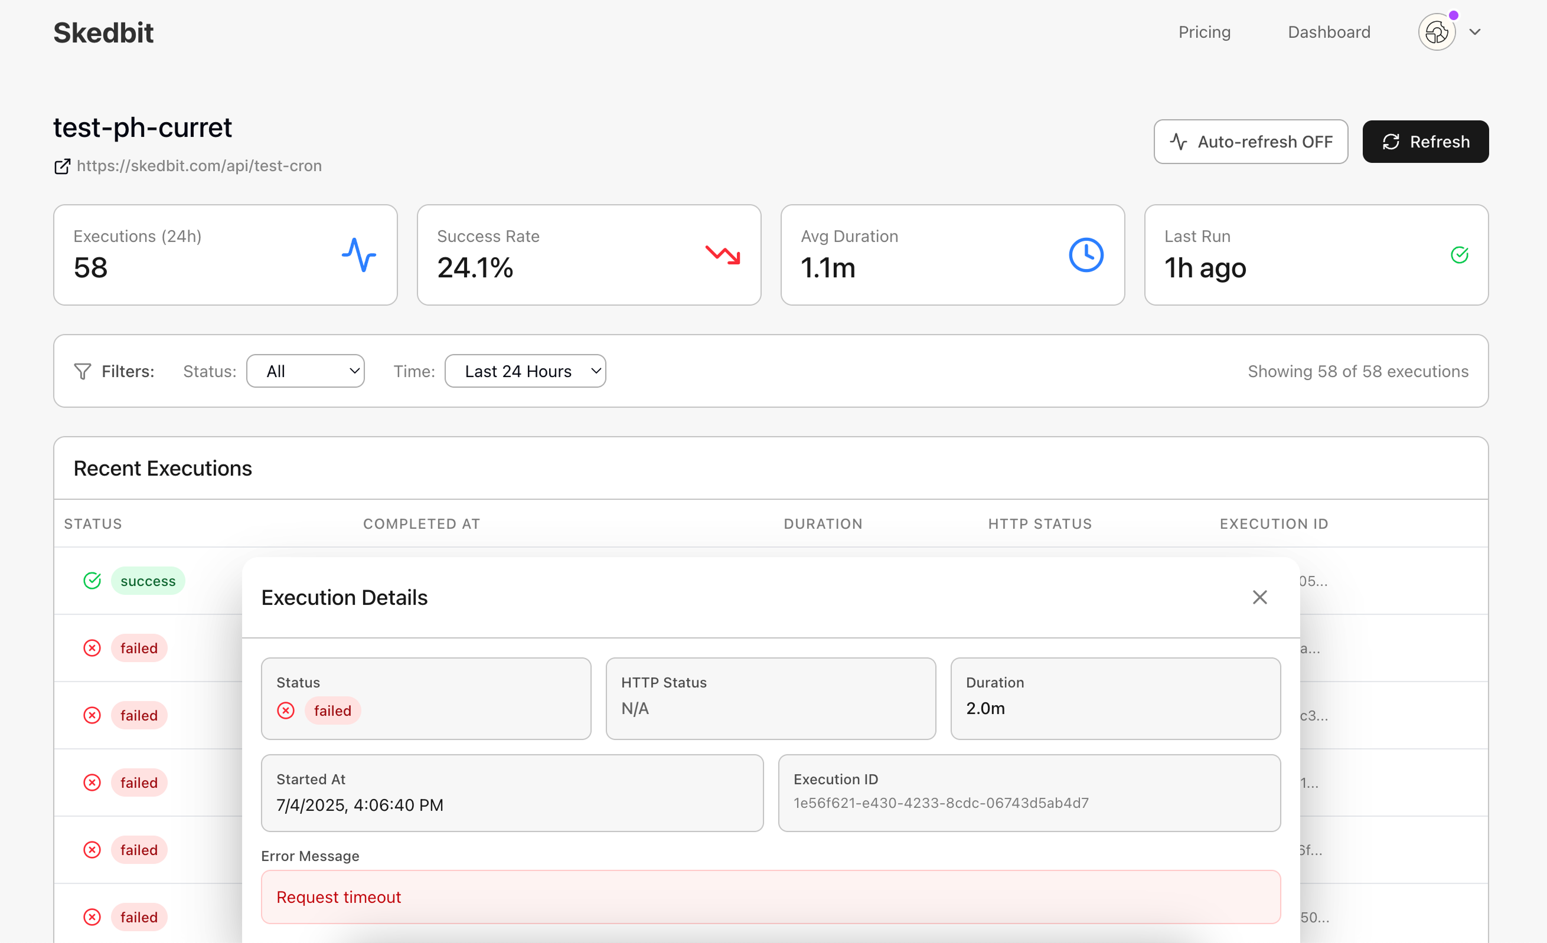Screen dimensions: 1547x943
Task: Click the failed X icon in the Execution Details status
Action: tap(286, 710)
